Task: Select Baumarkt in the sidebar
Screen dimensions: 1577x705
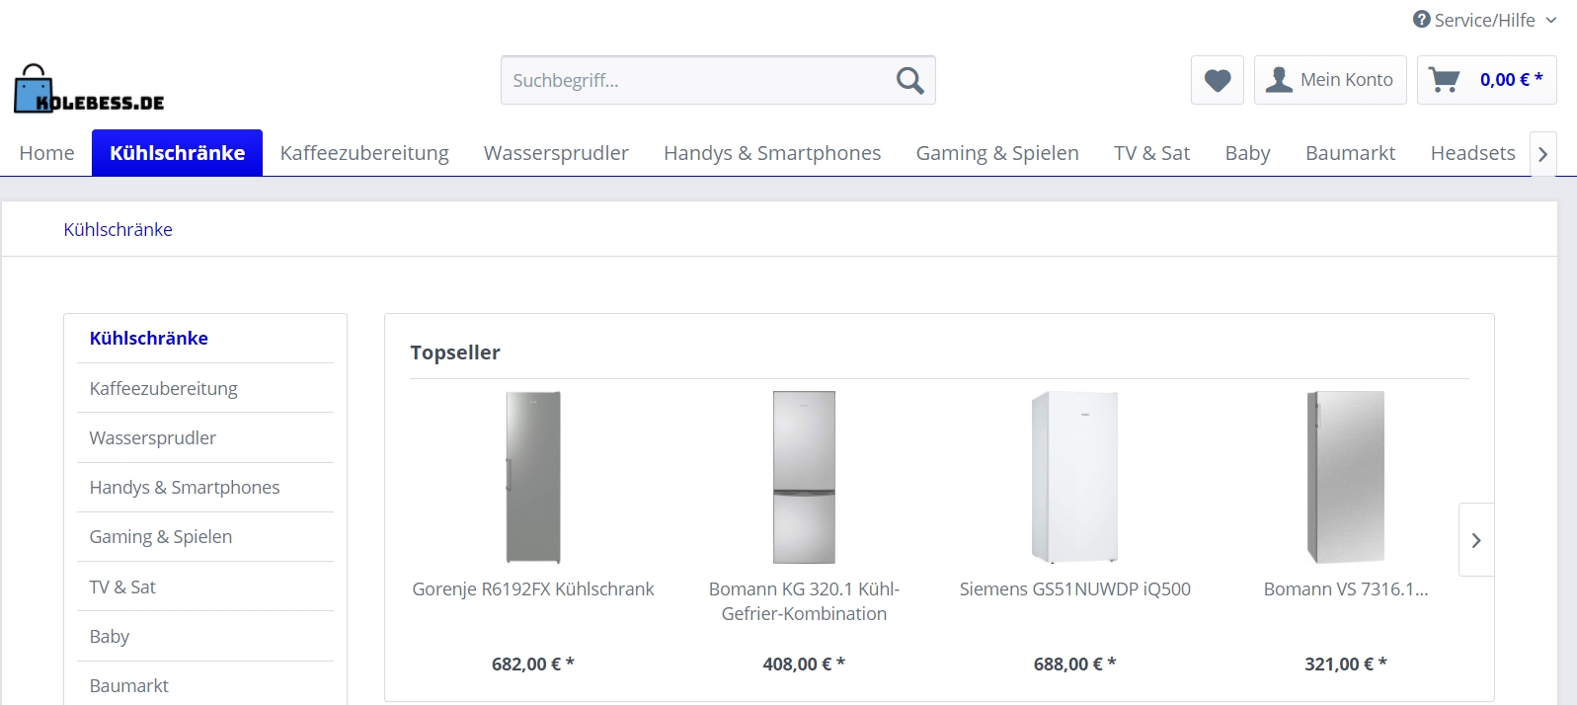Action: tap(205, 685)
